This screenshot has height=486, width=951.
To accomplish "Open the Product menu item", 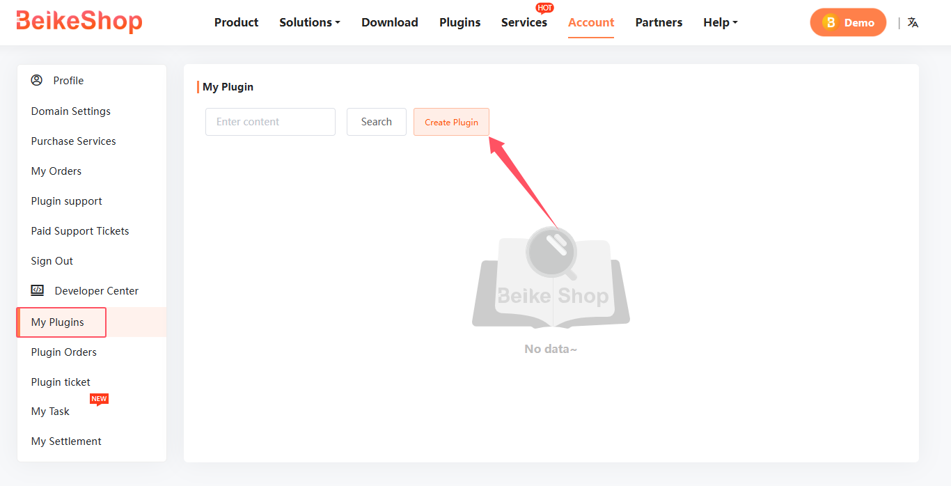I will pyautogui.click(x=236, y=22).
